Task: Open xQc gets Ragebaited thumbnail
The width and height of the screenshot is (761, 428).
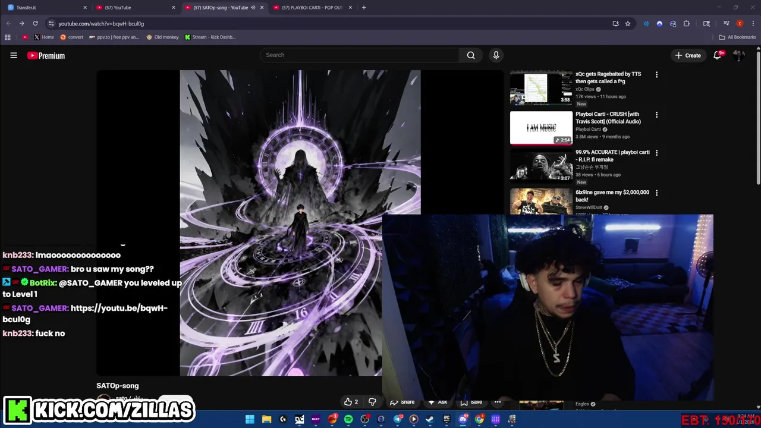Action: pyautogui.click(x=541, y=88)
